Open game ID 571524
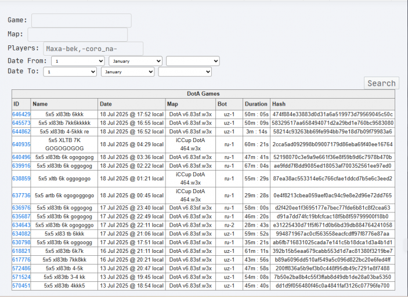 [21, 277]
